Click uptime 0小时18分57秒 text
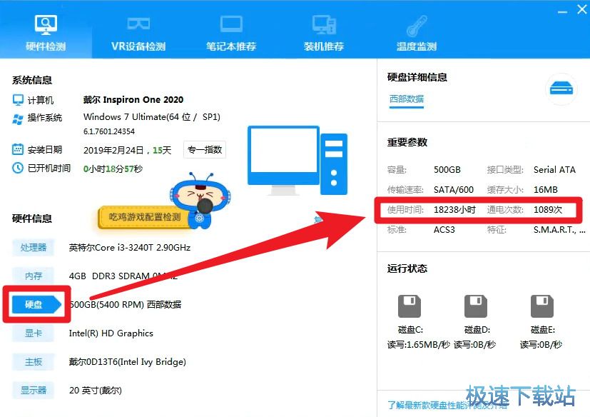The width and height of the screenshot is (590, 417). (113, 169)
